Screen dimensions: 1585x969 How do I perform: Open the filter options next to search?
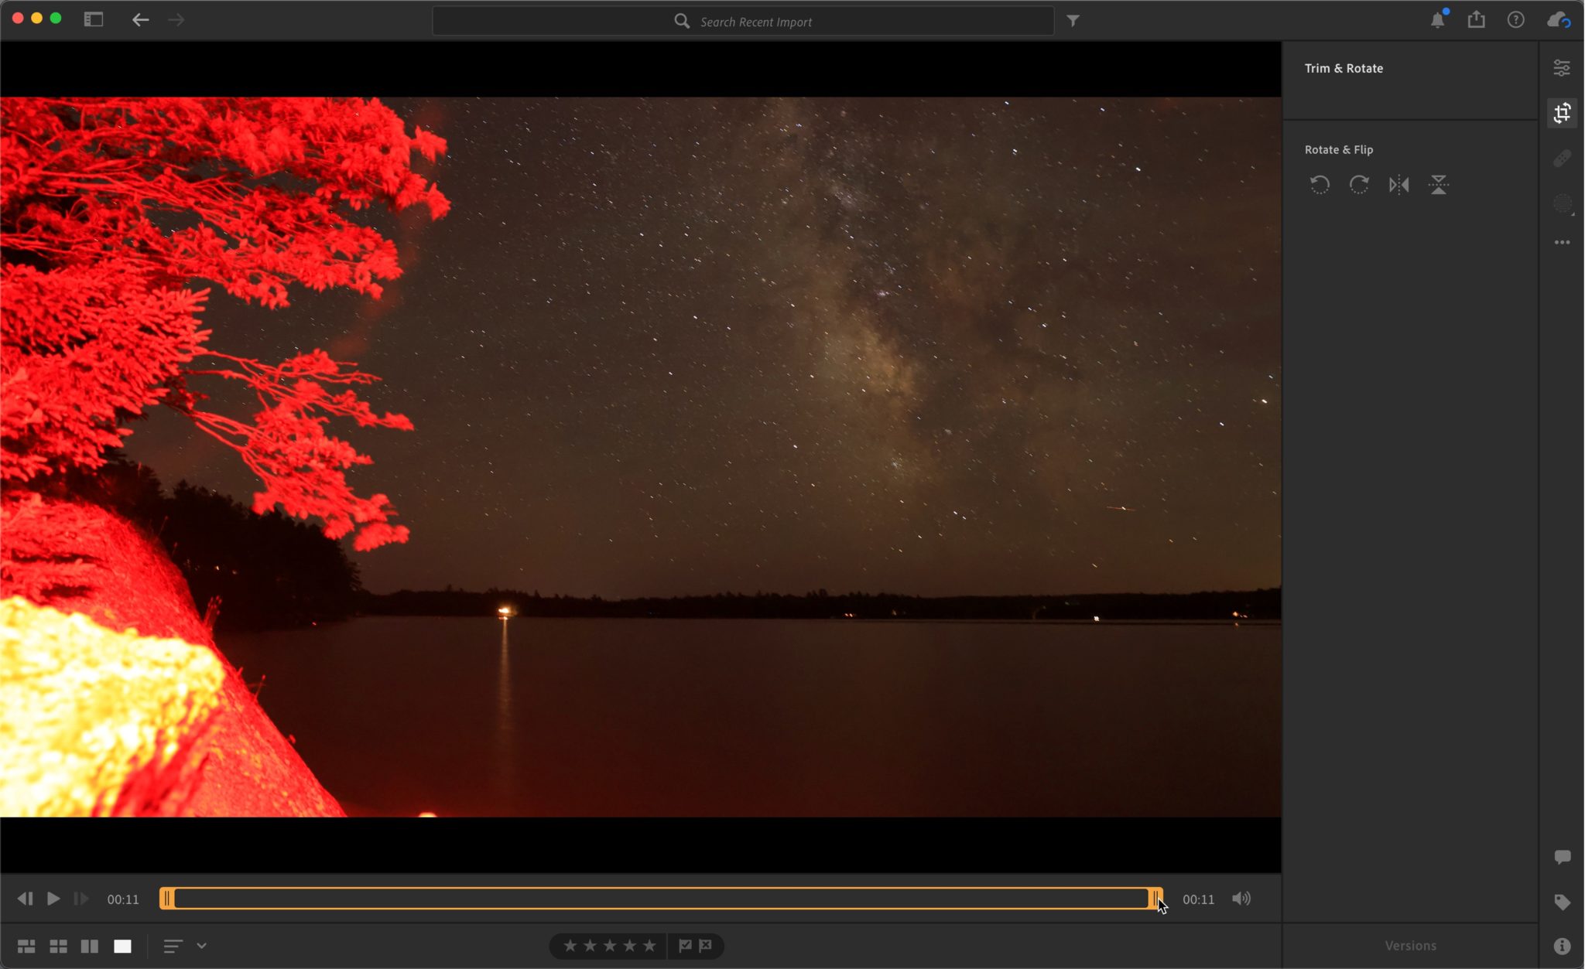(x=1073, y=21)
